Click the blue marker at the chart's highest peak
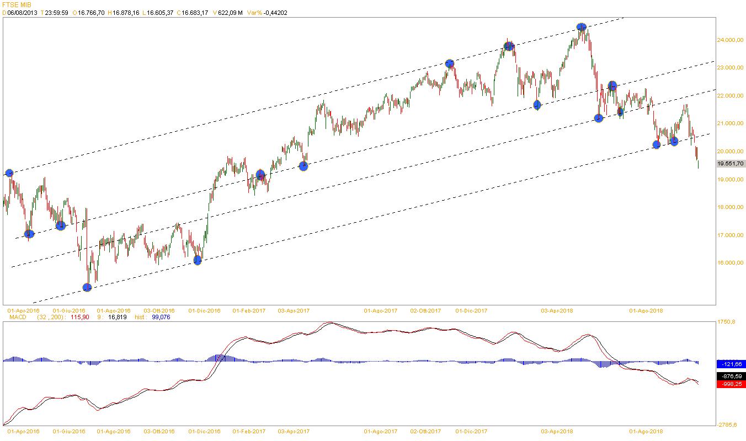This screenshot has height=441, width=746. pyautogui.click(x=581, y=26)
